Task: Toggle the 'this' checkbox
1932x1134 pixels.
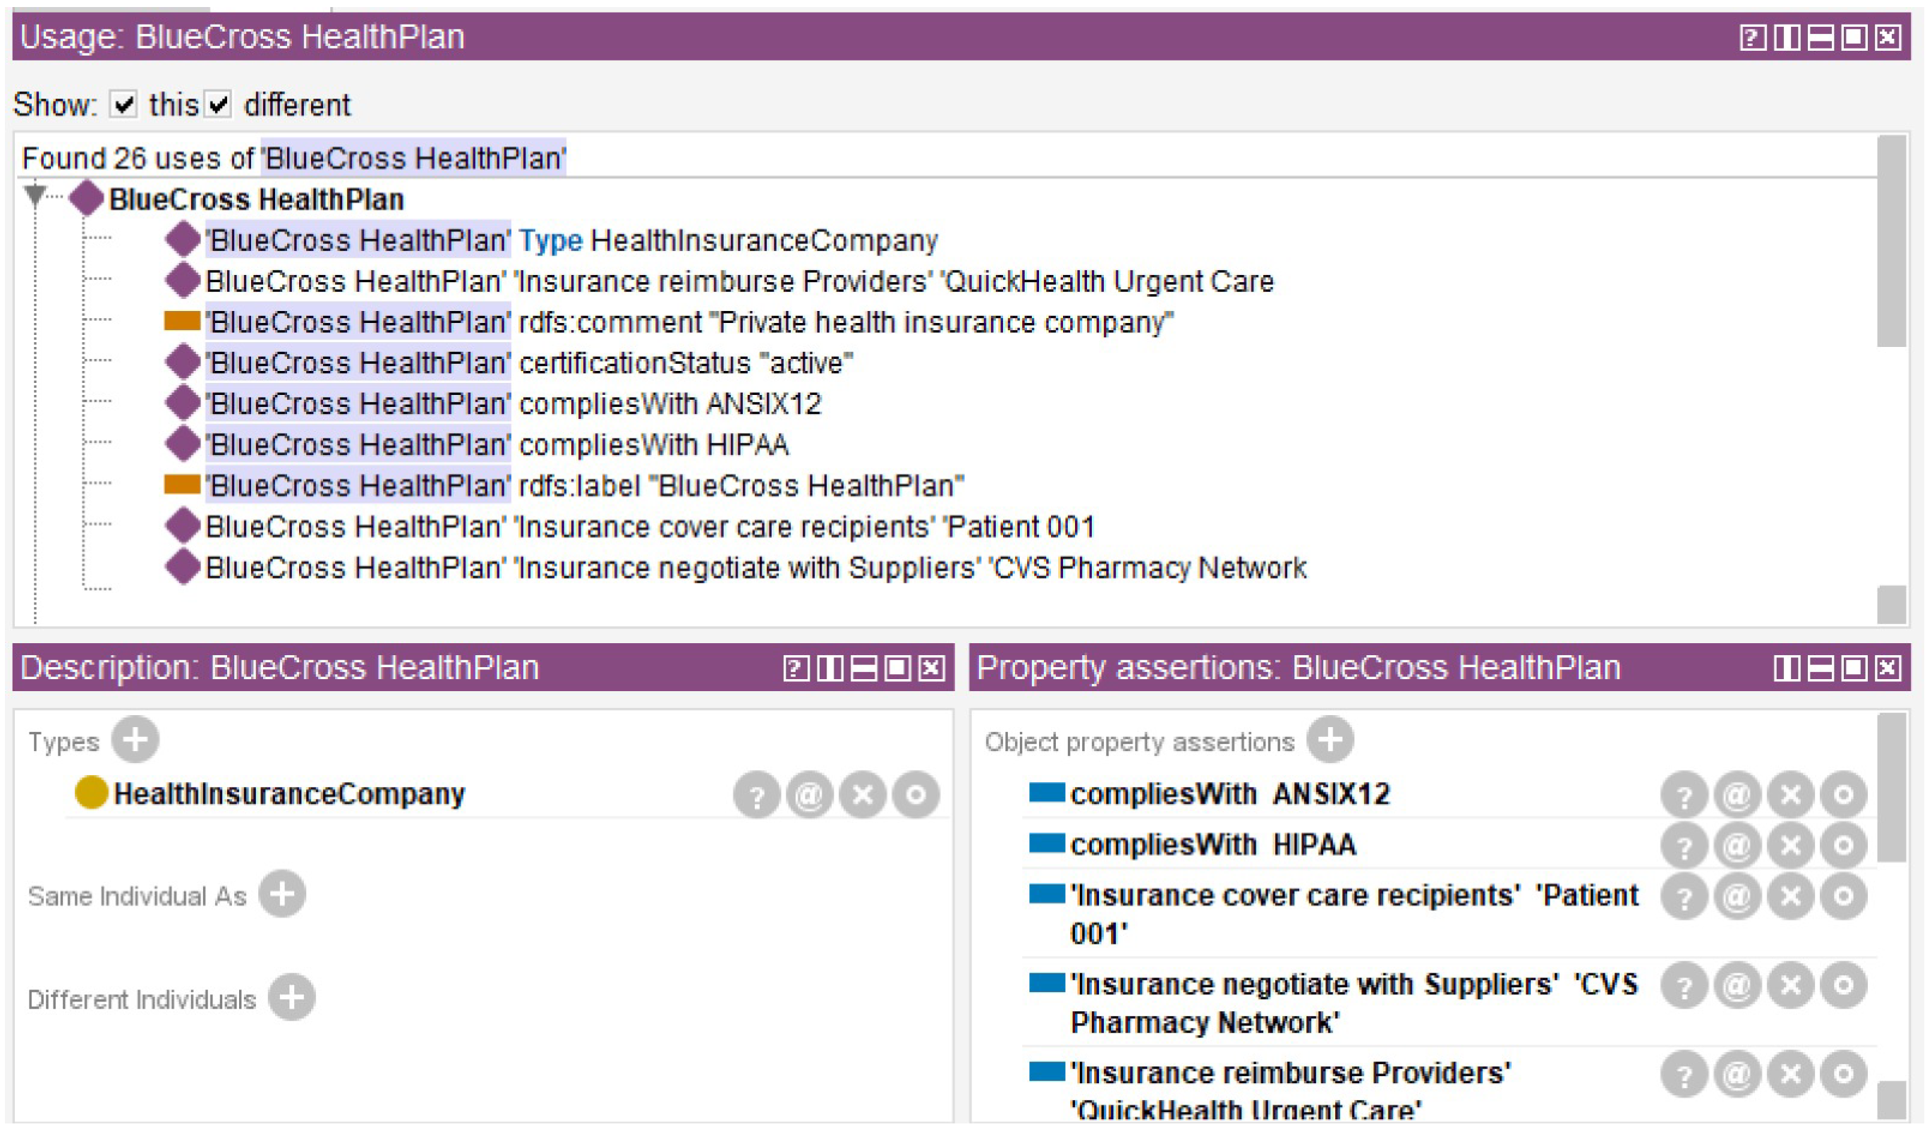Action: tap(123, 104)
